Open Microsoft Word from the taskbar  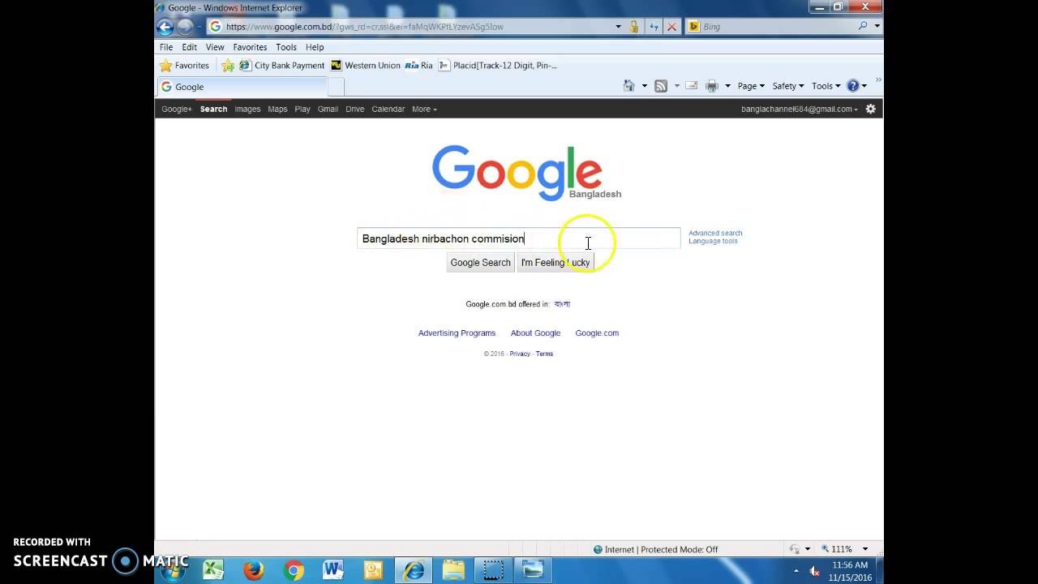333,570
